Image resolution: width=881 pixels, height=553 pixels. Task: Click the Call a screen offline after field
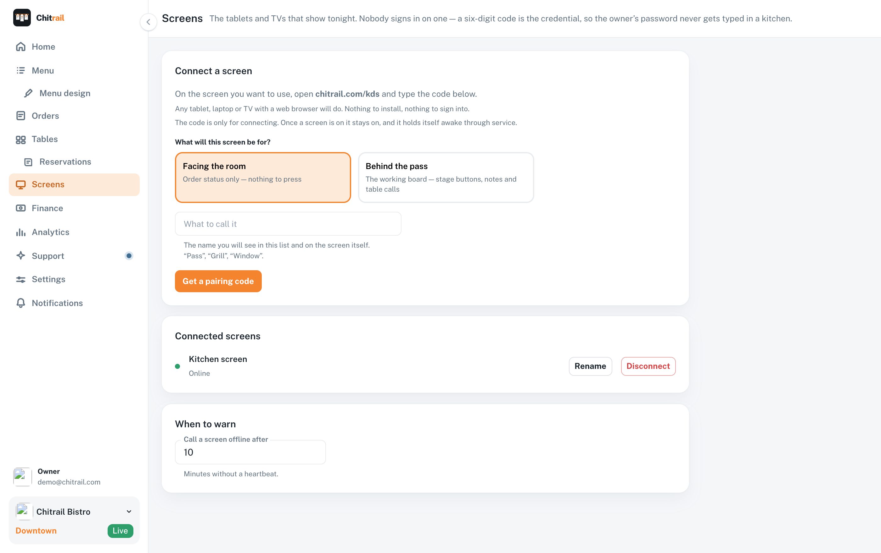point(250,452)
